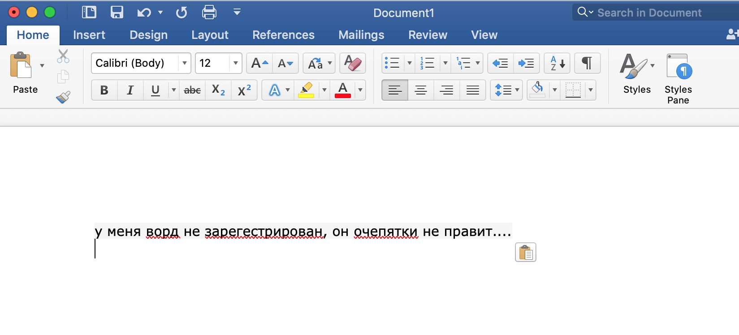
Task: Open the undo history dropdown arrow
Action: (160, 13)
